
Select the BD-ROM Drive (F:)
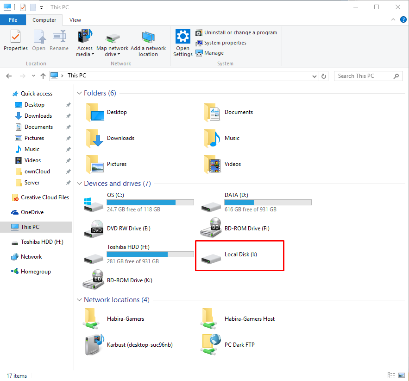pyautogui.click(x=235, y=229)
